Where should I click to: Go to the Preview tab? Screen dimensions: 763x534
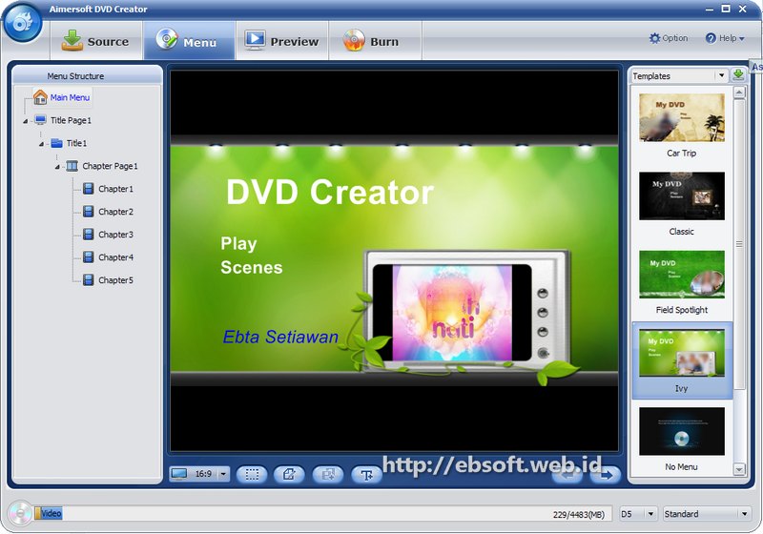pyautogui.click(x=282, y=41)
